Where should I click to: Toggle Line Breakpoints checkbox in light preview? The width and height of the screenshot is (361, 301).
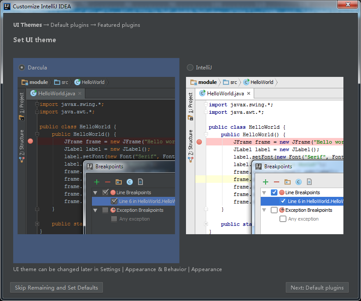click(274, 192)
